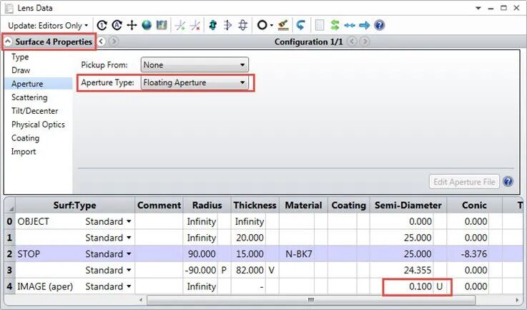
Task: Select the Draw properties tab
Action: point(21,70)
